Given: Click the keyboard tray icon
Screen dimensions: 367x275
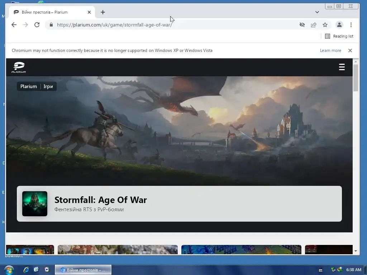Looking at the screenshot, I should tap(321, 270).
